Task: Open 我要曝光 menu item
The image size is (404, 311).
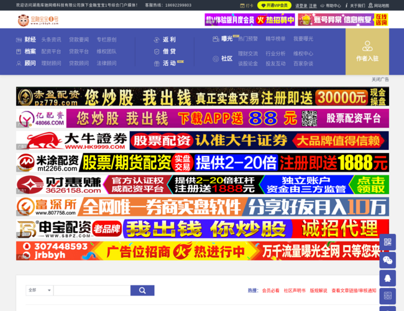Action: [x=303, y=39]
